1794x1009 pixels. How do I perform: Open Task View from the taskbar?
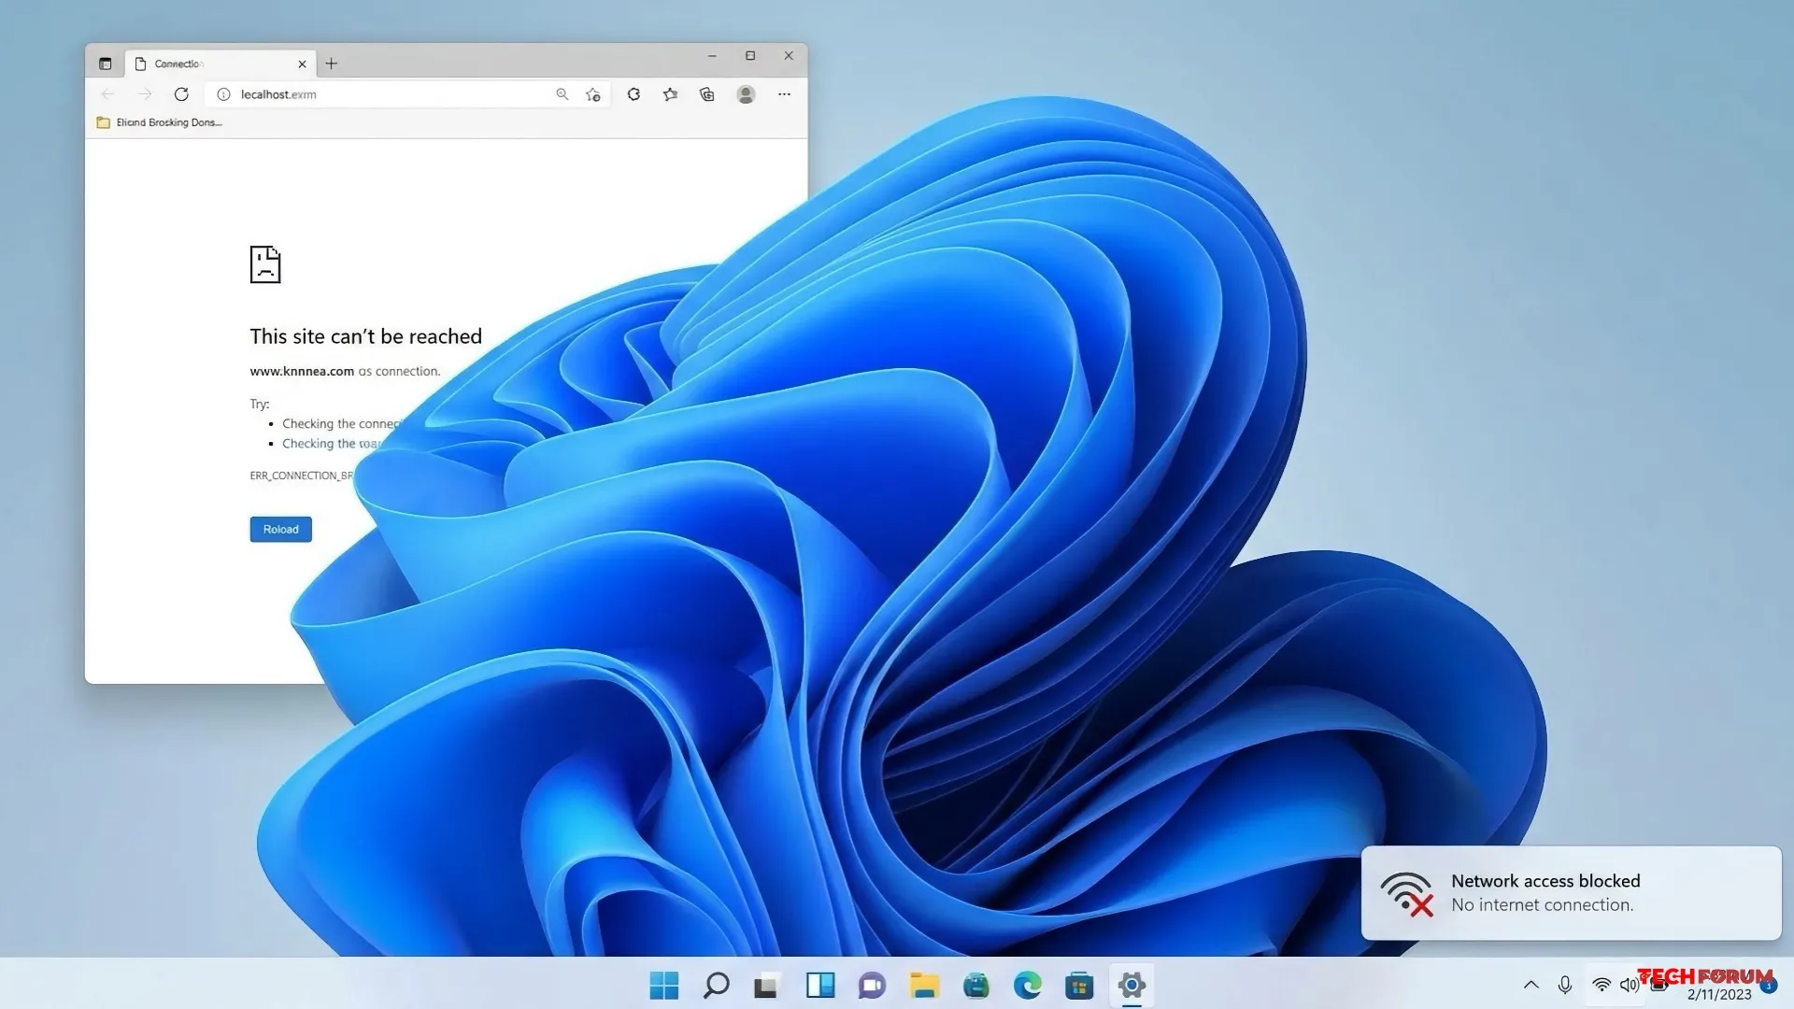(766, 986)
